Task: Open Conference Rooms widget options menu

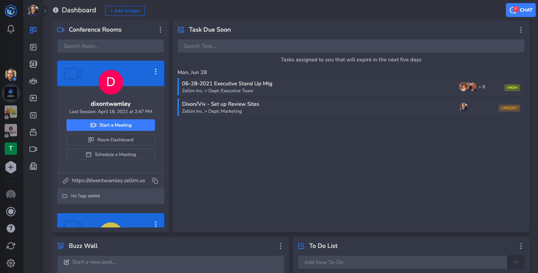Action: pyautogui.click(x=160, y=30)
